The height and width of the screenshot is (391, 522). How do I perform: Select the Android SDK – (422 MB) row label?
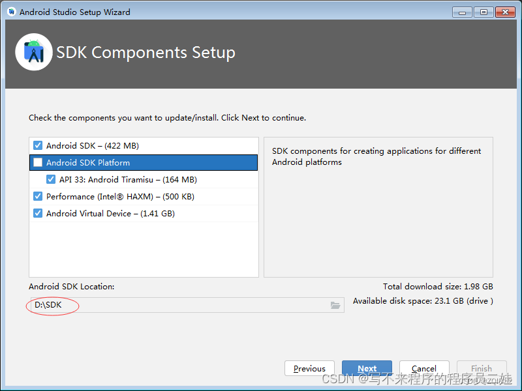[x=93, y=145]
